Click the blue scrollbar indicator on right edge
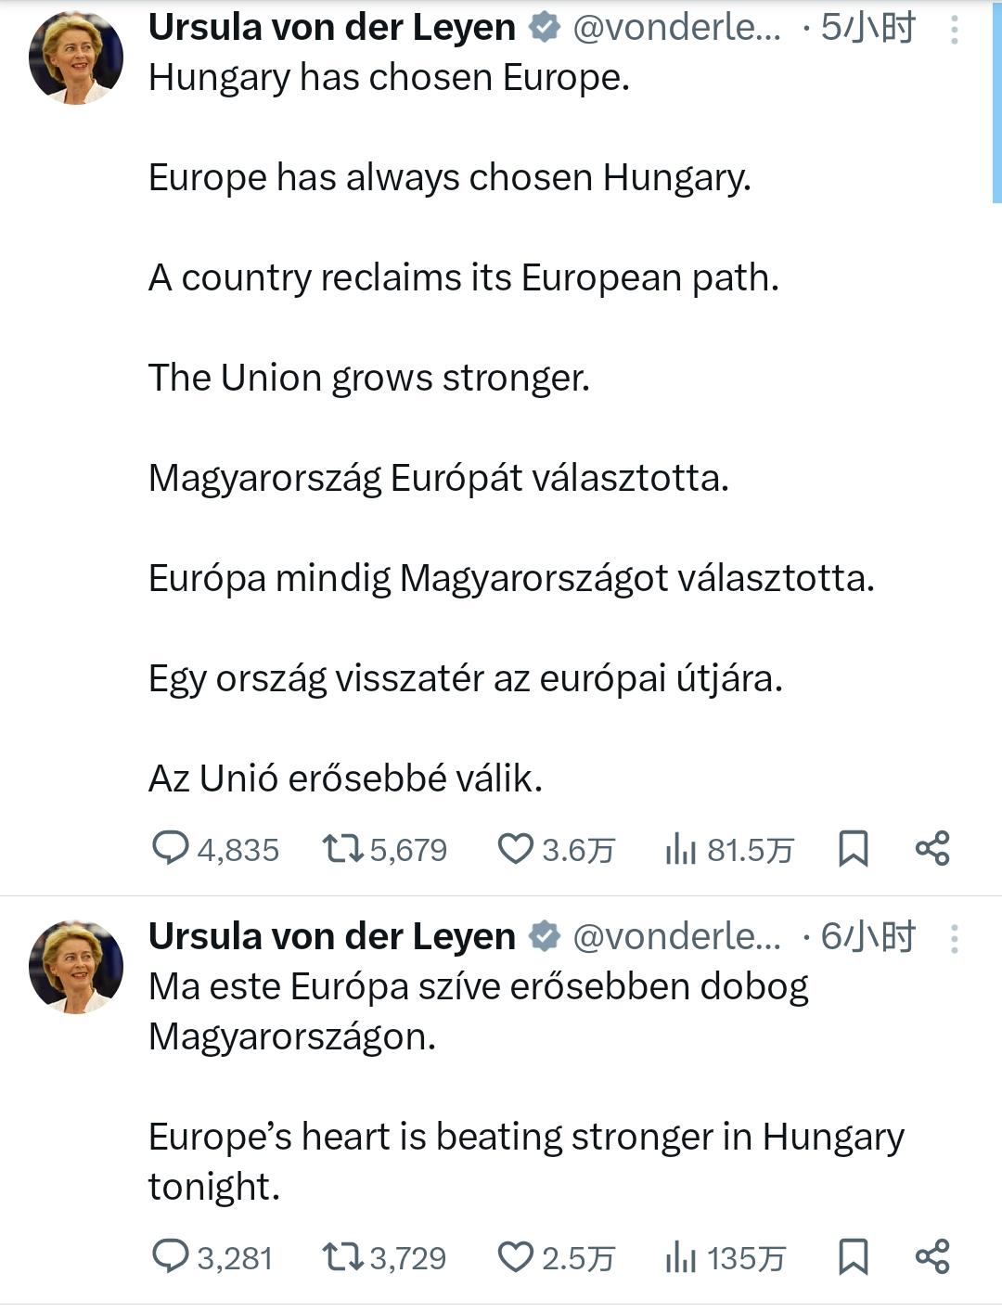 click(996, 102)
